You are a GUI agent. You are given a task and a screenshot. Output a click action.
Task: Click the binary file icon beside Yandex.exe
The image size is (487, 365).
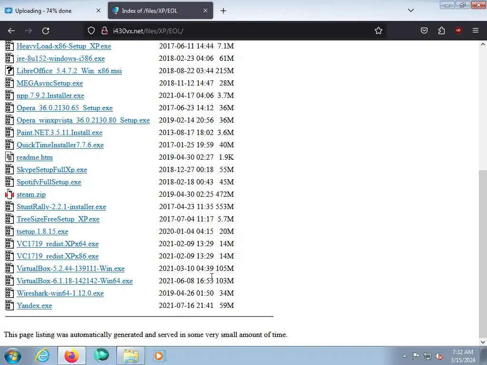coord(10,306)
